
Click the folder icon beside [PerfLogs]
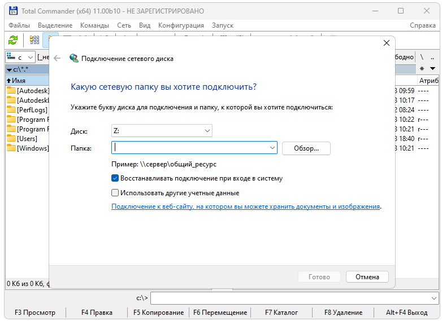[11, 109]
